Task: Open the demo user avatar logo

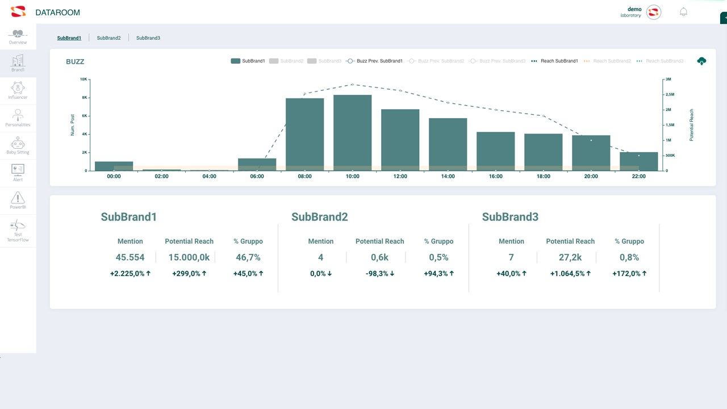Action: coord(654,12)
